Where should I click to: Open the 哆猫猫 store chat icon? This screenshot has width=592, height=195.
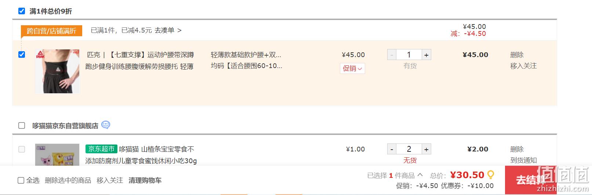[x=106, y=125]
